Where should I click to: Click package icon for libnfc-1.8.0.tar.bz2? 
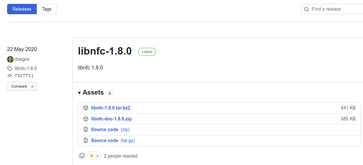86,108
